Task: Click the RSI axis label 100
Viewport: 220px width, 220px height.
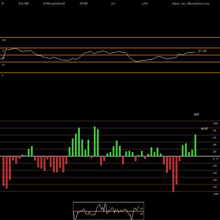Action: pyautogui.click(x=4, y=40)
